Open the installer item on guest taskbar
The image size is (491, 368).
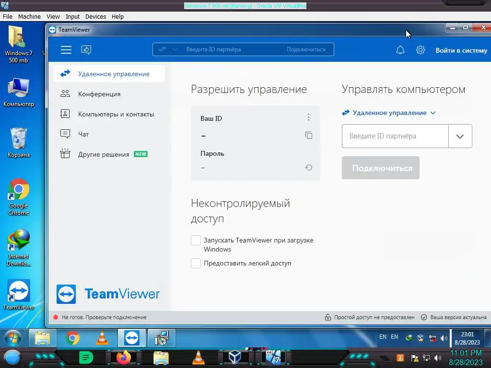162,338
